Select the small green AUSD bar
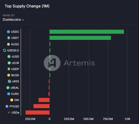 coord(50,44)
